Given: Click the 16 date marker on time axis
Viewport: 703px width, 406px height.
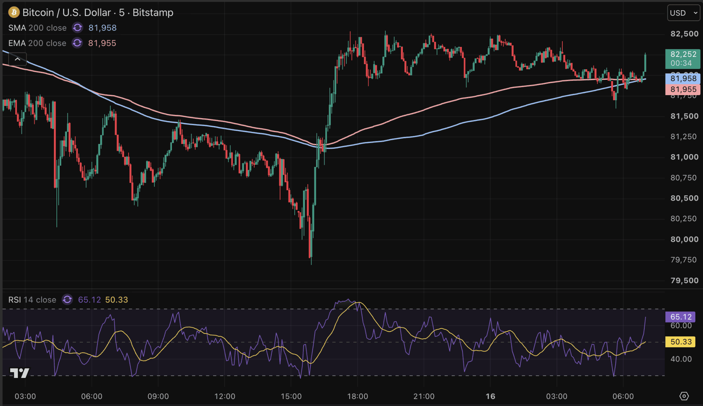Looking at the screenshot, I should 491,396.
